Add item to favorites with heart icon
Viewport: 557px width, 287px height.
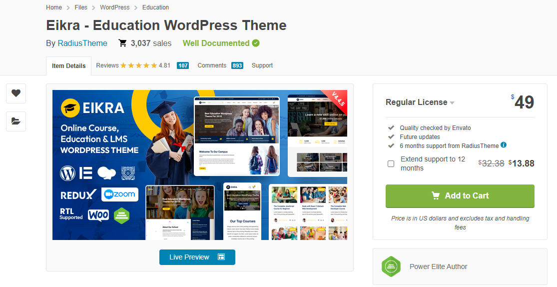coord(16,93)
